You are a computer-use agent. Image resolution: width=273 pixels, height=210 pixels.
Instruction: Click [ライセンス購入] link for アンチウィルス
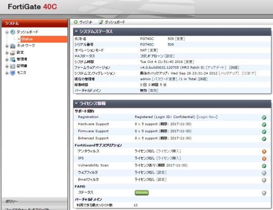[x=169, y=151]
